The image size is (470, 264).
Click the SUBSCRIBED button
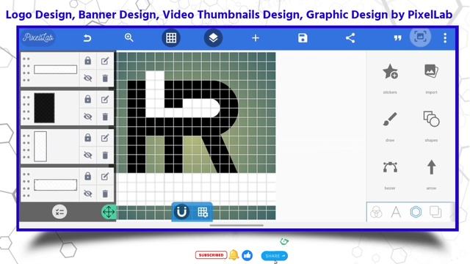click(211, 255)
